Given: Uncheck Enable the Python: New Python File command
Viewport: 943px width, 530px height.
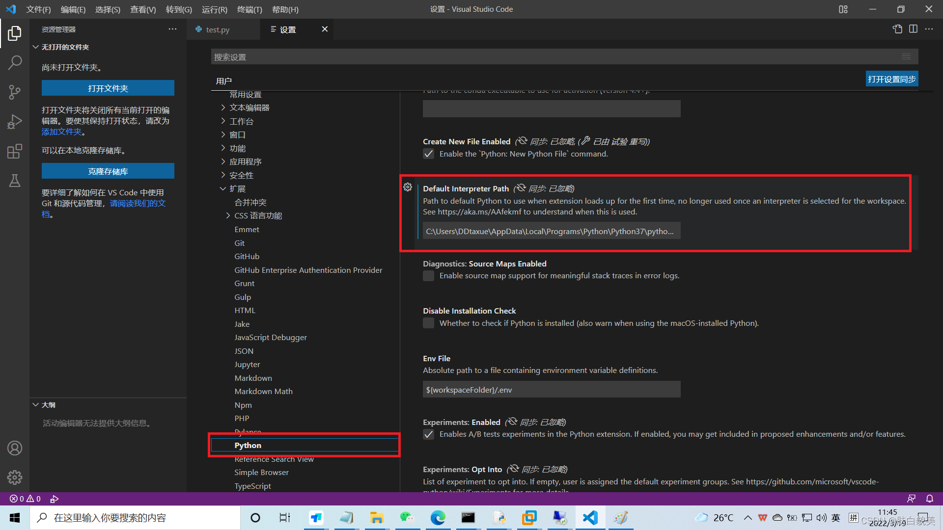Looking at the screenshot, I should click(428, 154).
